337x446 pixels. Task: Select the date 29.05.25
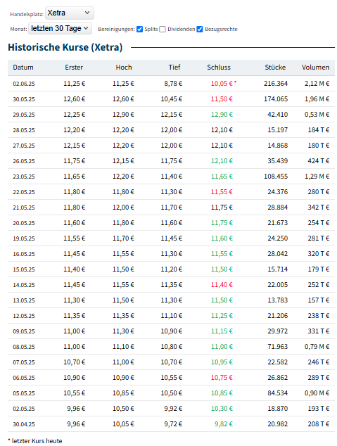point(24,115)
